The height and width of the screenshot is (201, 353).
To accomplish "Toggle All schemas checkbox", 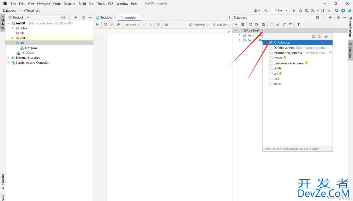I will [x=271, y=42].
